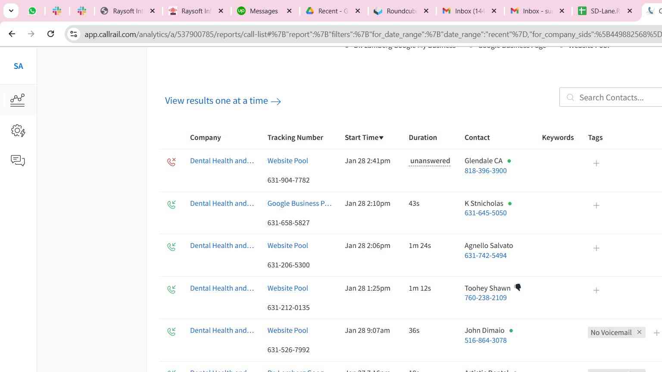The height and width of the screenshot is (372, 662).
Task: Click the Duration column header
Action: tap(423, 137)
